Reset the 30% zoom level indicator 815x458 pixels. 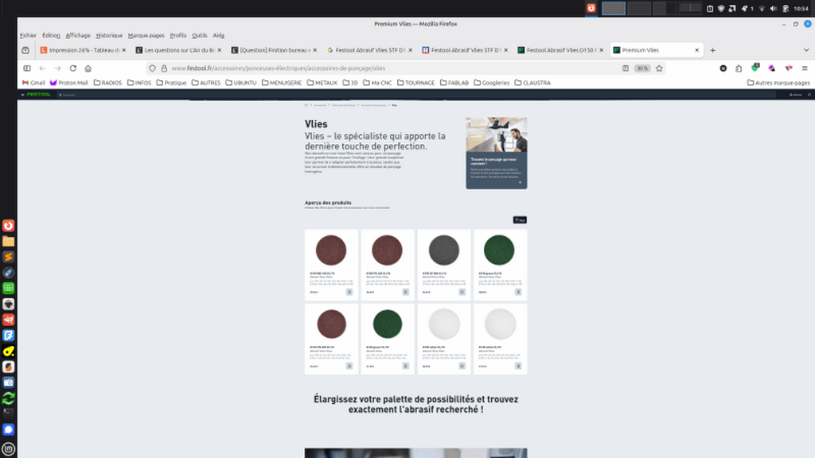coord(641,68)
